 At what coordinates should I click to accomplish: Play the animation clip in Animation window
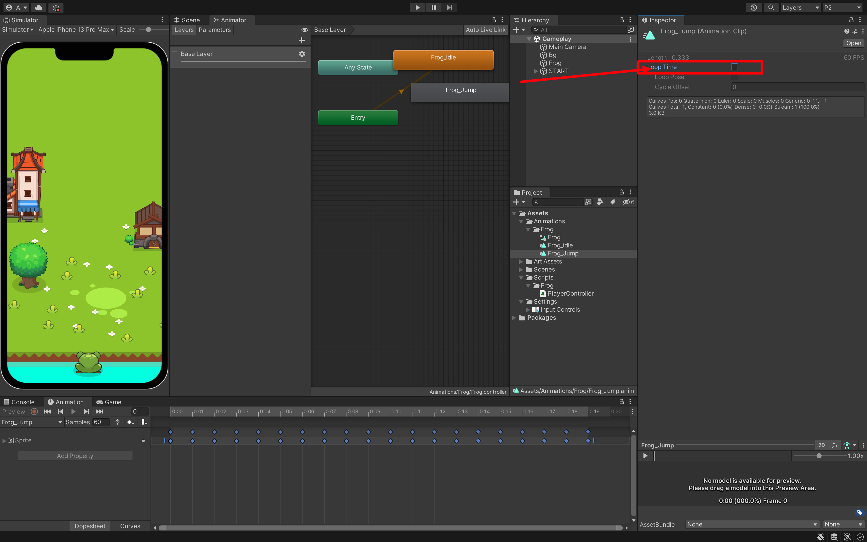tap(73, 412)
